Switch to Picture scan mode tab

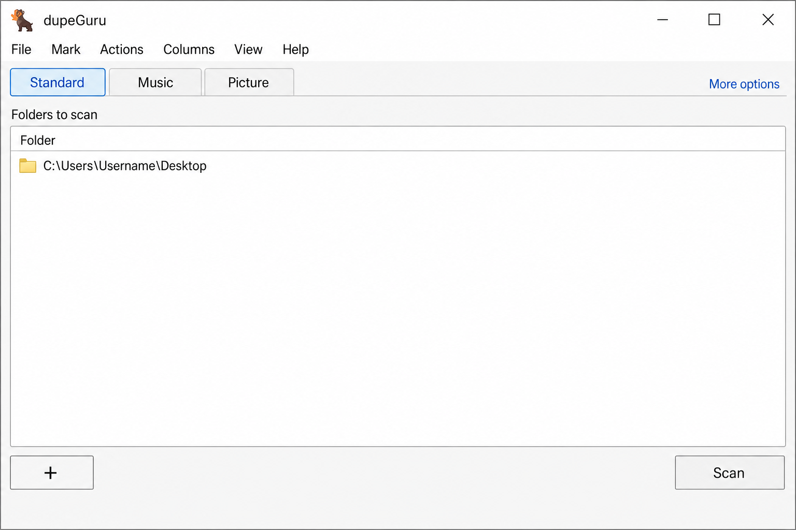[249, 82]
